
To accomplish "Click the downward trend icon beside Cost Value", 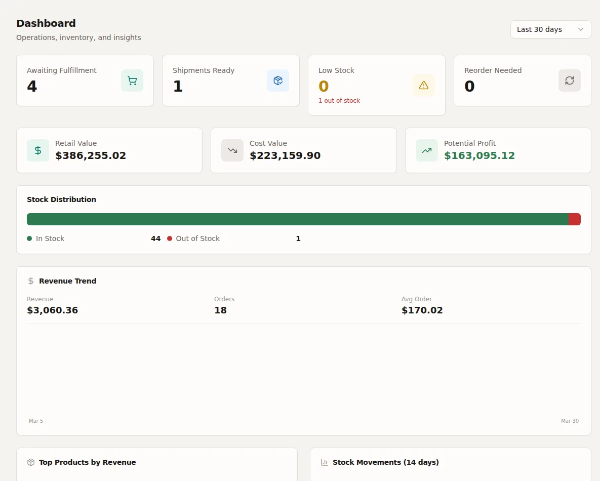I will (x=232, y=150).
